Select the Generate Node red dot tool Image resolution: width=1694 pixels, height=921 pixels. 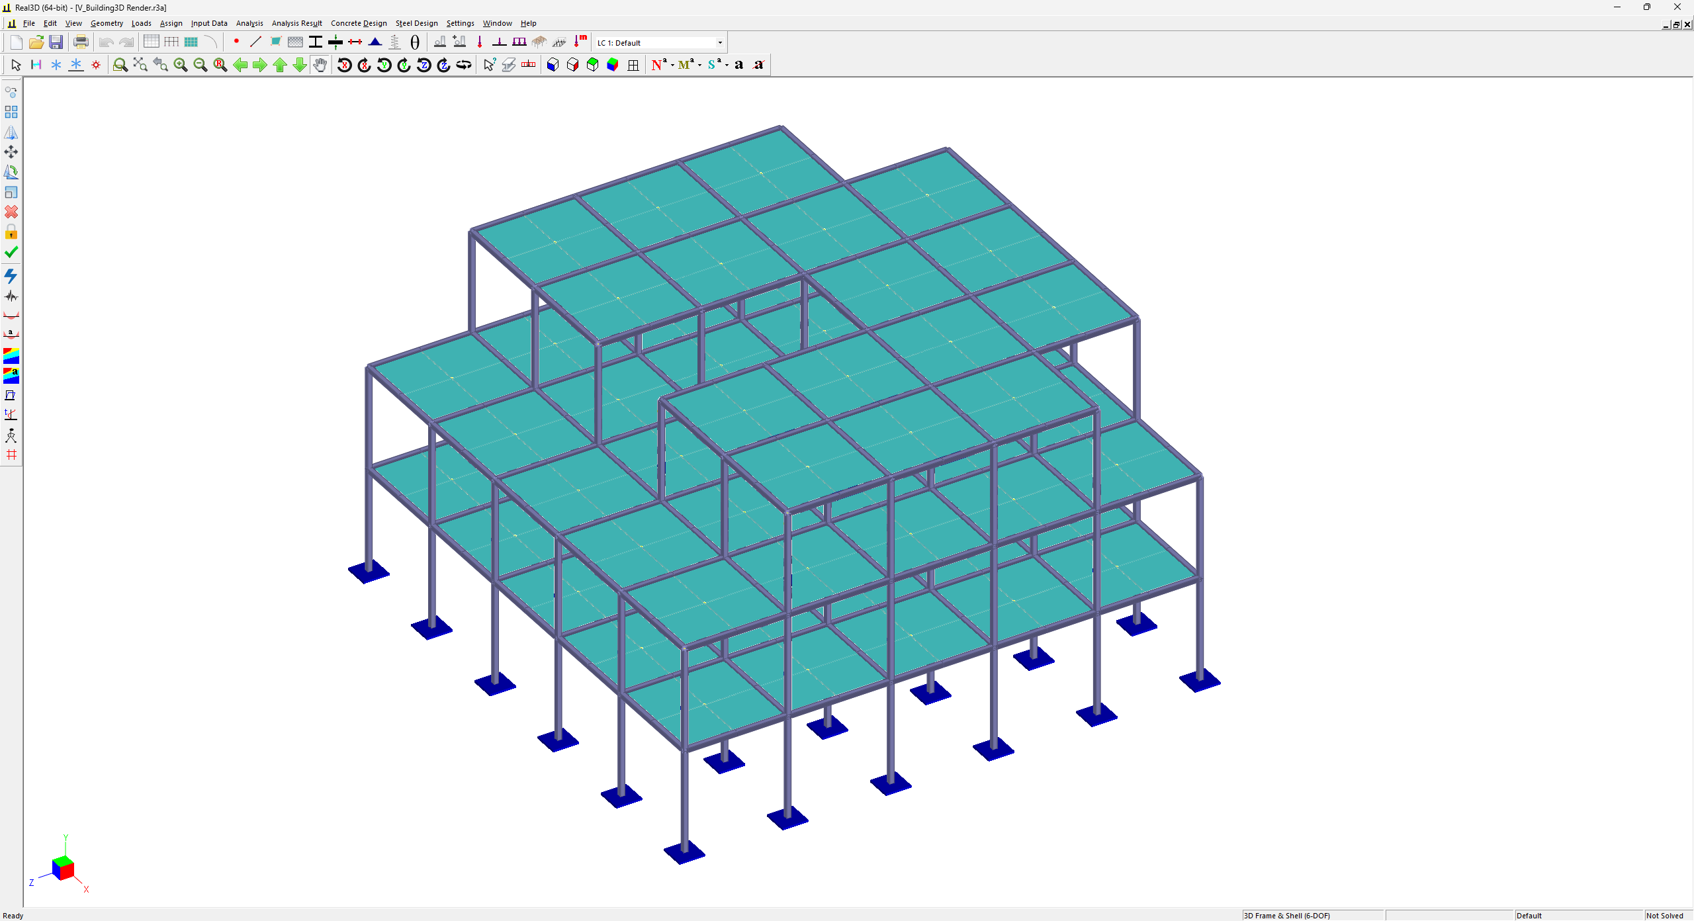pos(236,42)
